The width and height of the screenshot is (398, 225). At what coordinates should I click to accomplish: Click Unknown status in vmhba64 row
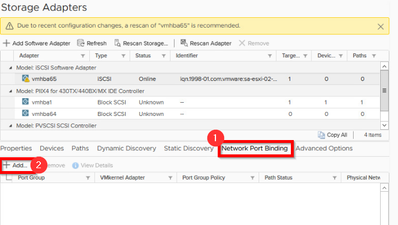coord(151,114)
